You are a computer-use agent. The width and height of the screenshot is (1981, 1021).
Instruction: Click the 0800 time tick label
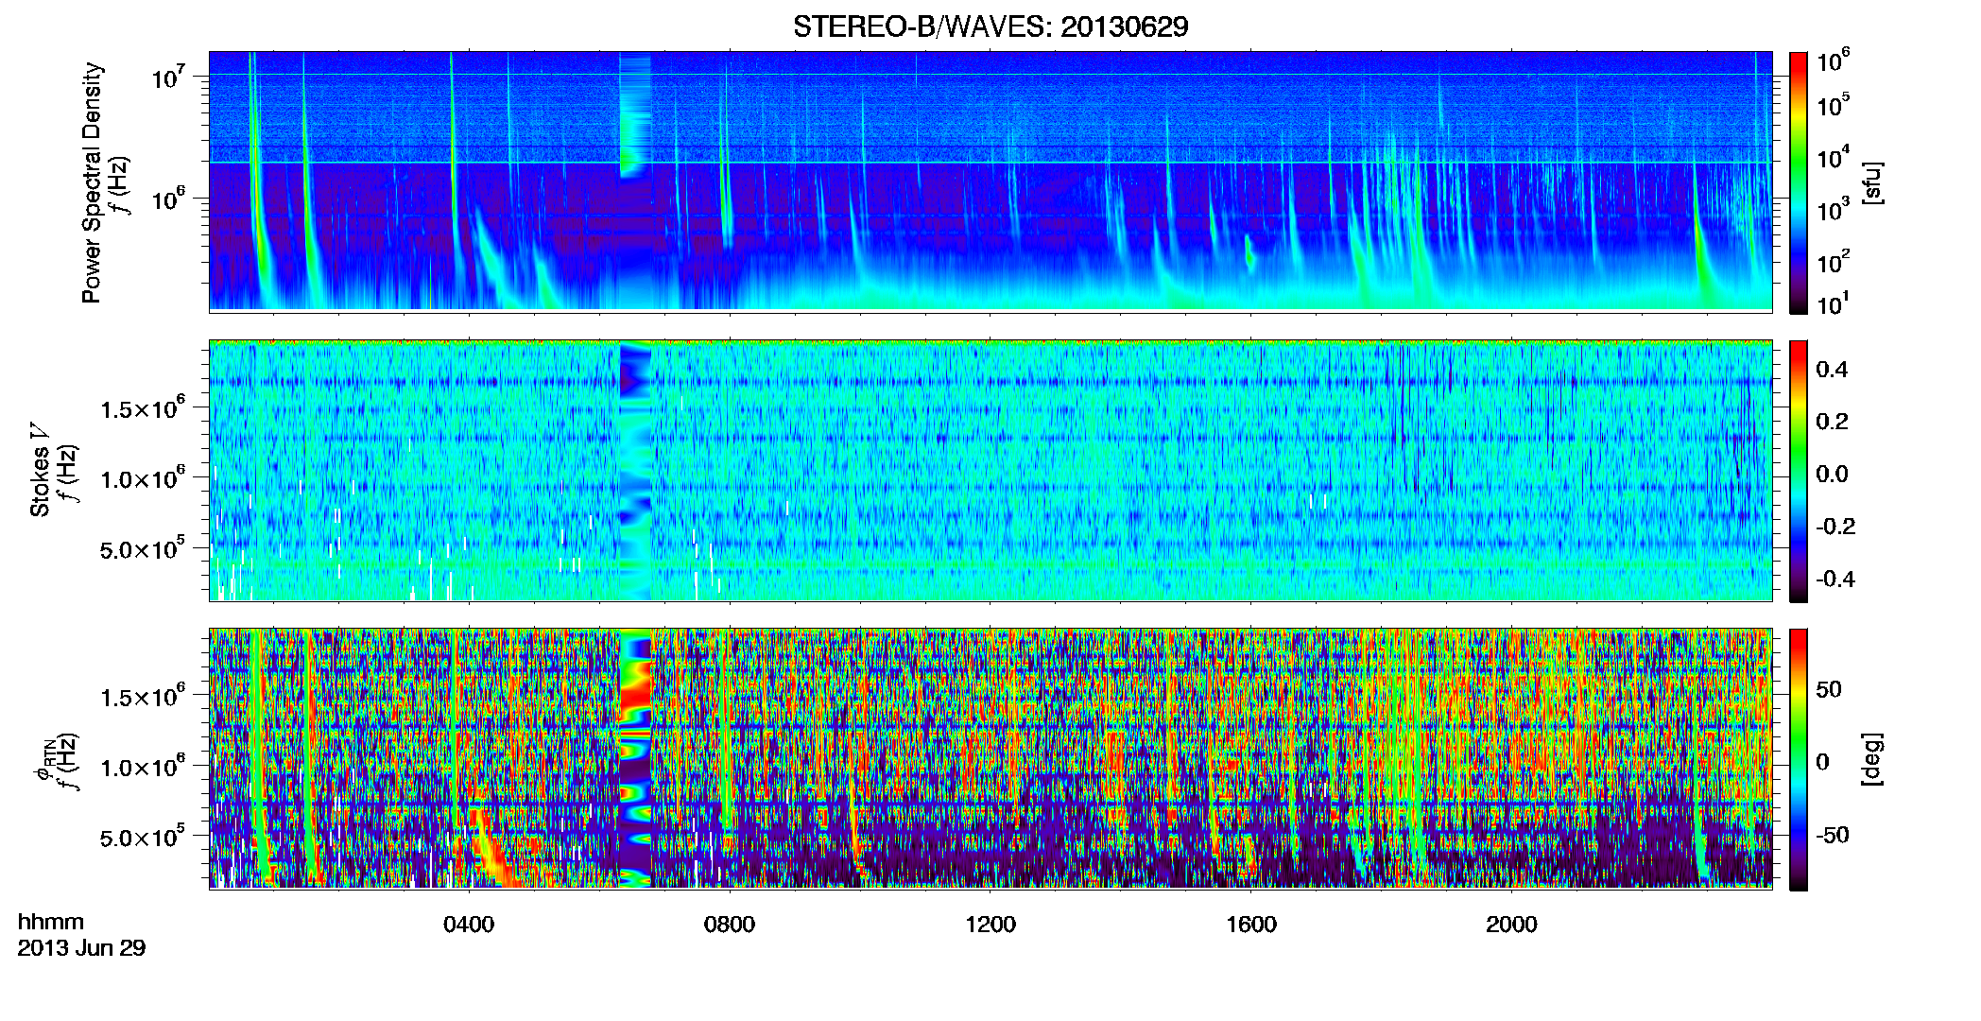click(730, 925)
